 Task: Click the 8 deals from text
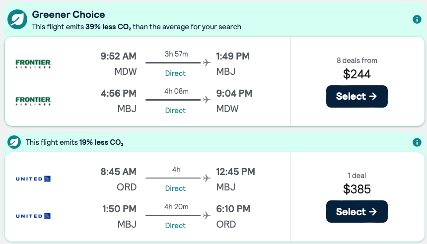pos(356,61)
